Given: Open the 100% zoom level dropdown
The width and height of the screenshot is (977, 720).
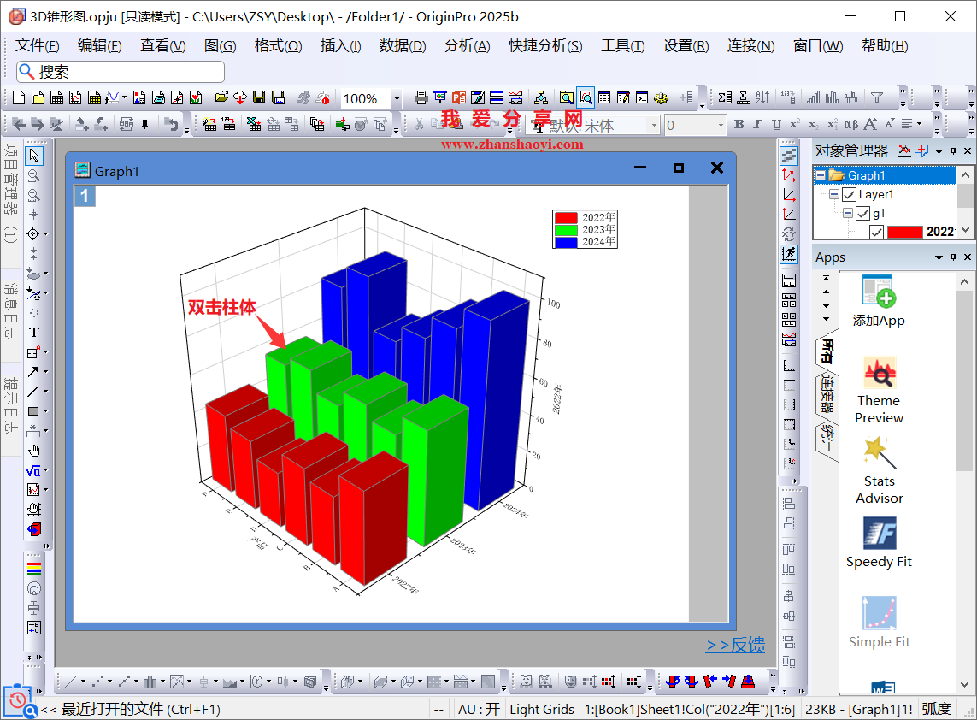Looking at the screenshot, I should (x=396, y=99).
